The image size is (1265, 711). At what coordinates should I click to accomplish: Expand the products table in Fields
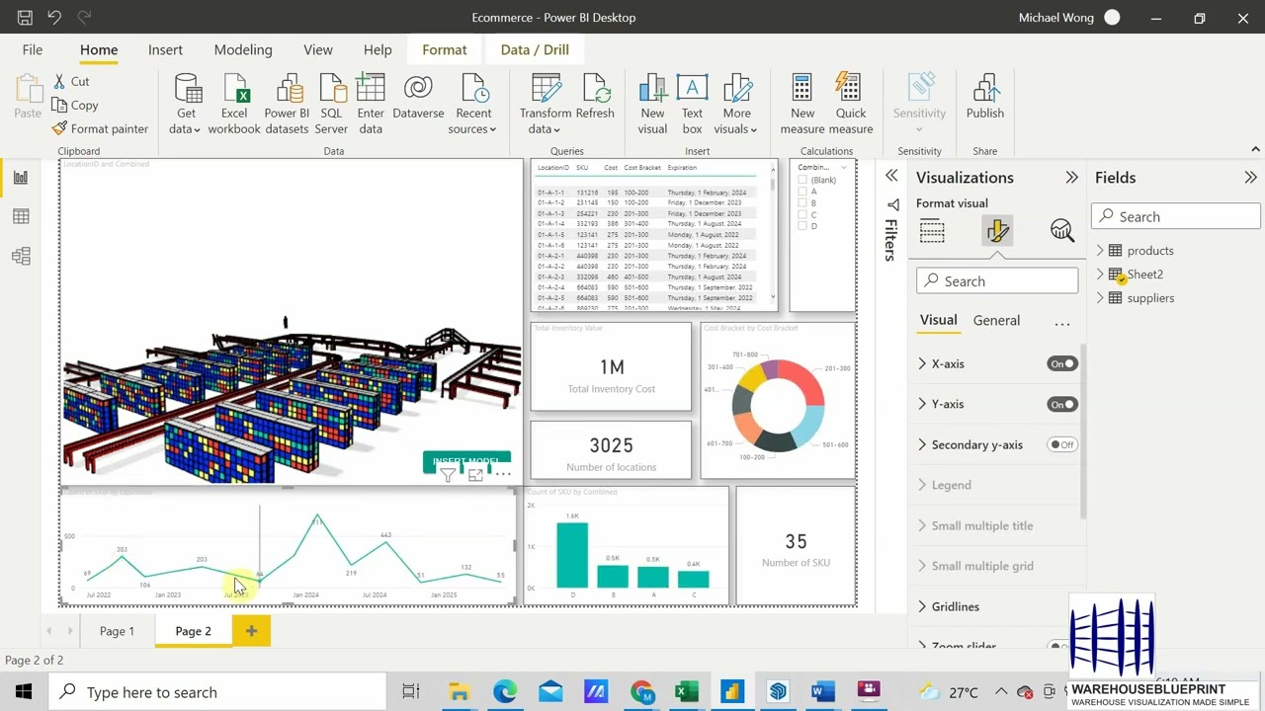[1100, 251]
